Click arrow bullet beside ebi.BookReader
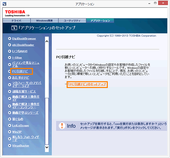 10,45
